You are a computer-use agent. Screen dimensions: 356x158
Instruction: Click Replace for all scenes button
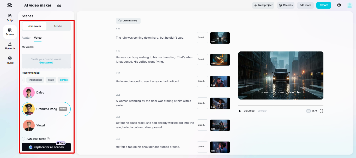46,147
